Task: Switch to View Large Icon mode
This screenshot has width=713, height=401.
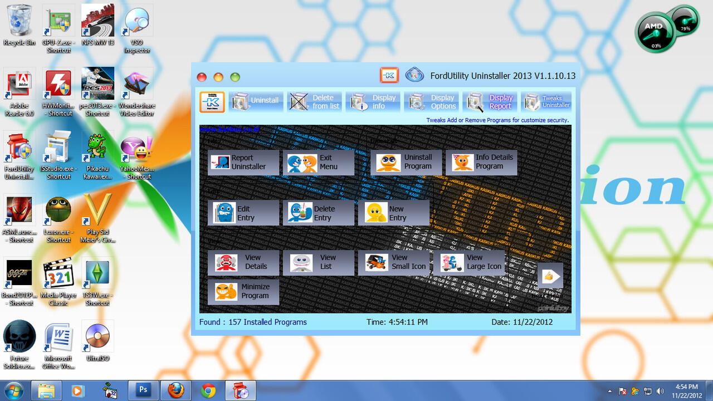Action: coord(469,262)
